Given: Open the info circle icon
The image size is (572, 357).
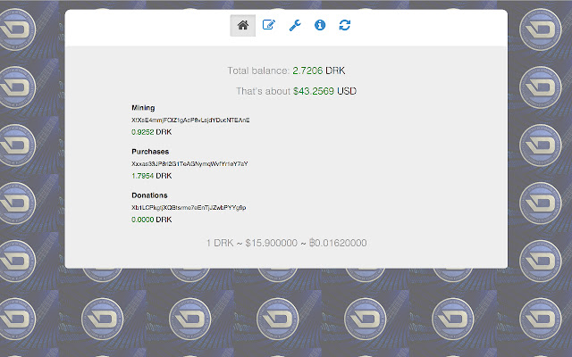Looking at the screenshot, I should [320, 25].
